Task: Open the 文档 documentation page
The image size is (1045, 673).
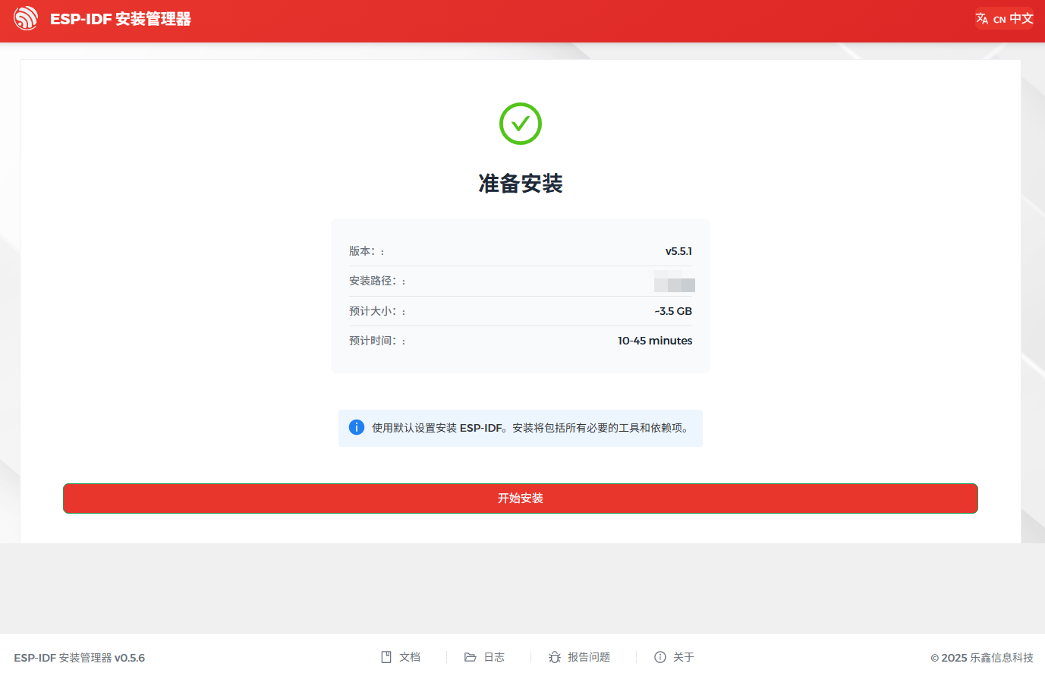Action: point(410,656)
